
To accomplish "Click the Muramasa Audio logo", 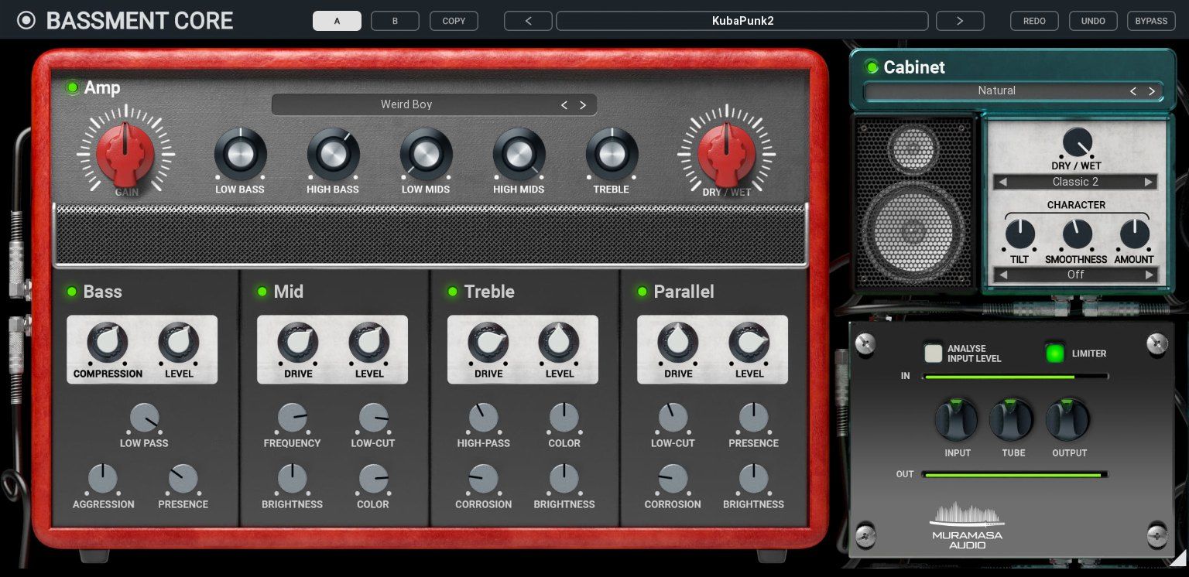I will coord(967,525).
